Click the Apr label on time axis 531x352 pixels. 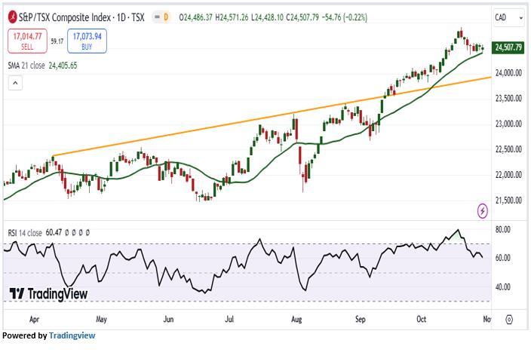(x=34, y=319)
